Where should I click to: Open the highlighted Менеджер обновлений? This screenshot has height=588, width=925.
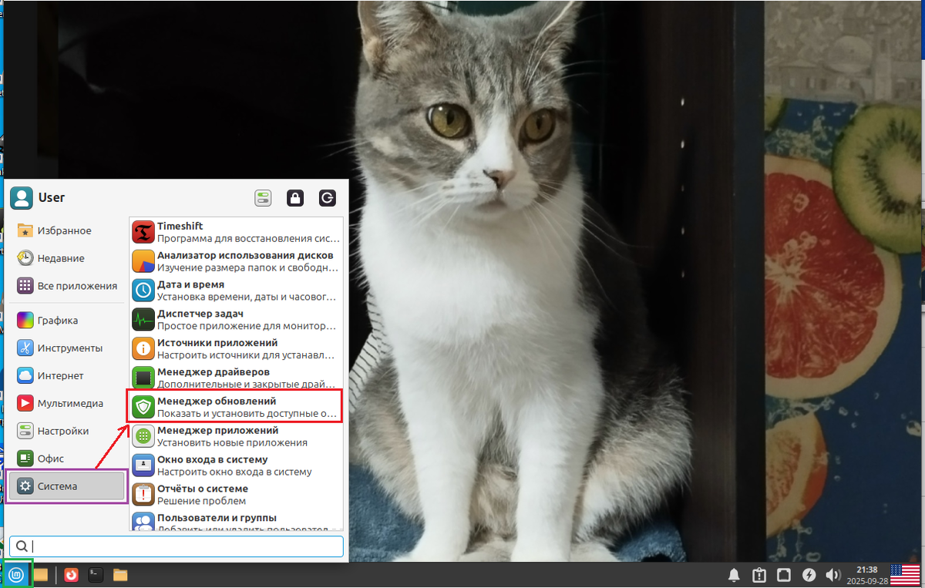231,407
